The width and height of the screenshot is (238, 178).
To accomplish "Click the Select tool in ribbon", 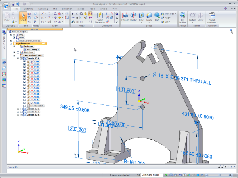I will coord(23,17).
